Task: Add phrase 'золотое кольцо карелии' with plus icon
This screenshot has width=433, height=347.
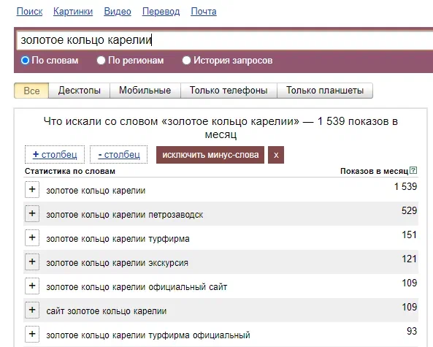Action: (x=32, y=189)
